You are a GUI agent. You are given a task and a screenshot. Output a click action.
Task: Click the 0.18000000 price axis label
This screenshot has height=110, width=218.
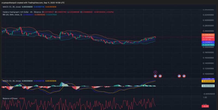pos(208,53)
